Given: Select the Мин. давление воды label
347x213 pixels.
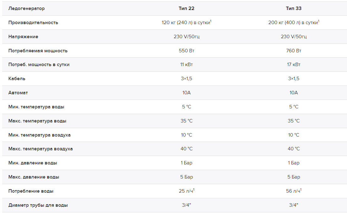Looking at the screenshot, I should 33,163.
